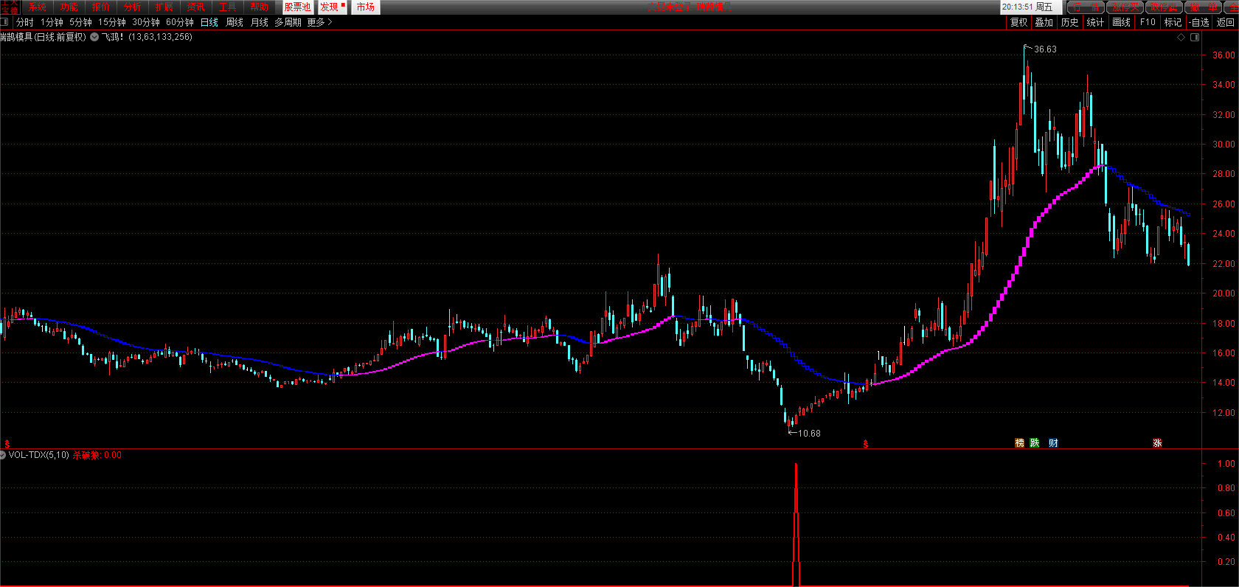Toggle left sidebar panel icon beside 分时
The height and width of the screenshot is (587, 1239).
click(4, 22)
